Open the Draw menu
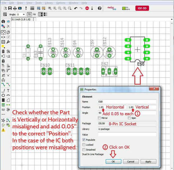174x170 pixels. [x=20, y=3]
